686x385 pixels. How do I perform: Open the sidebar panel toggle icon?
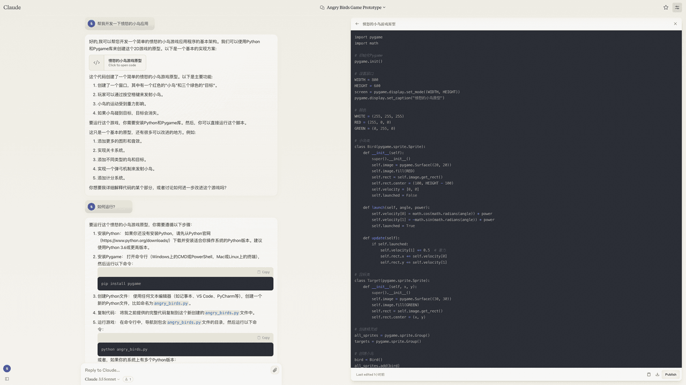7,379
